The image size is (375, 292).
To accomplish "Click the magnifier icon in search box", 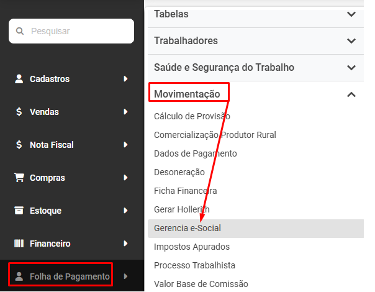I will (20, 31).
